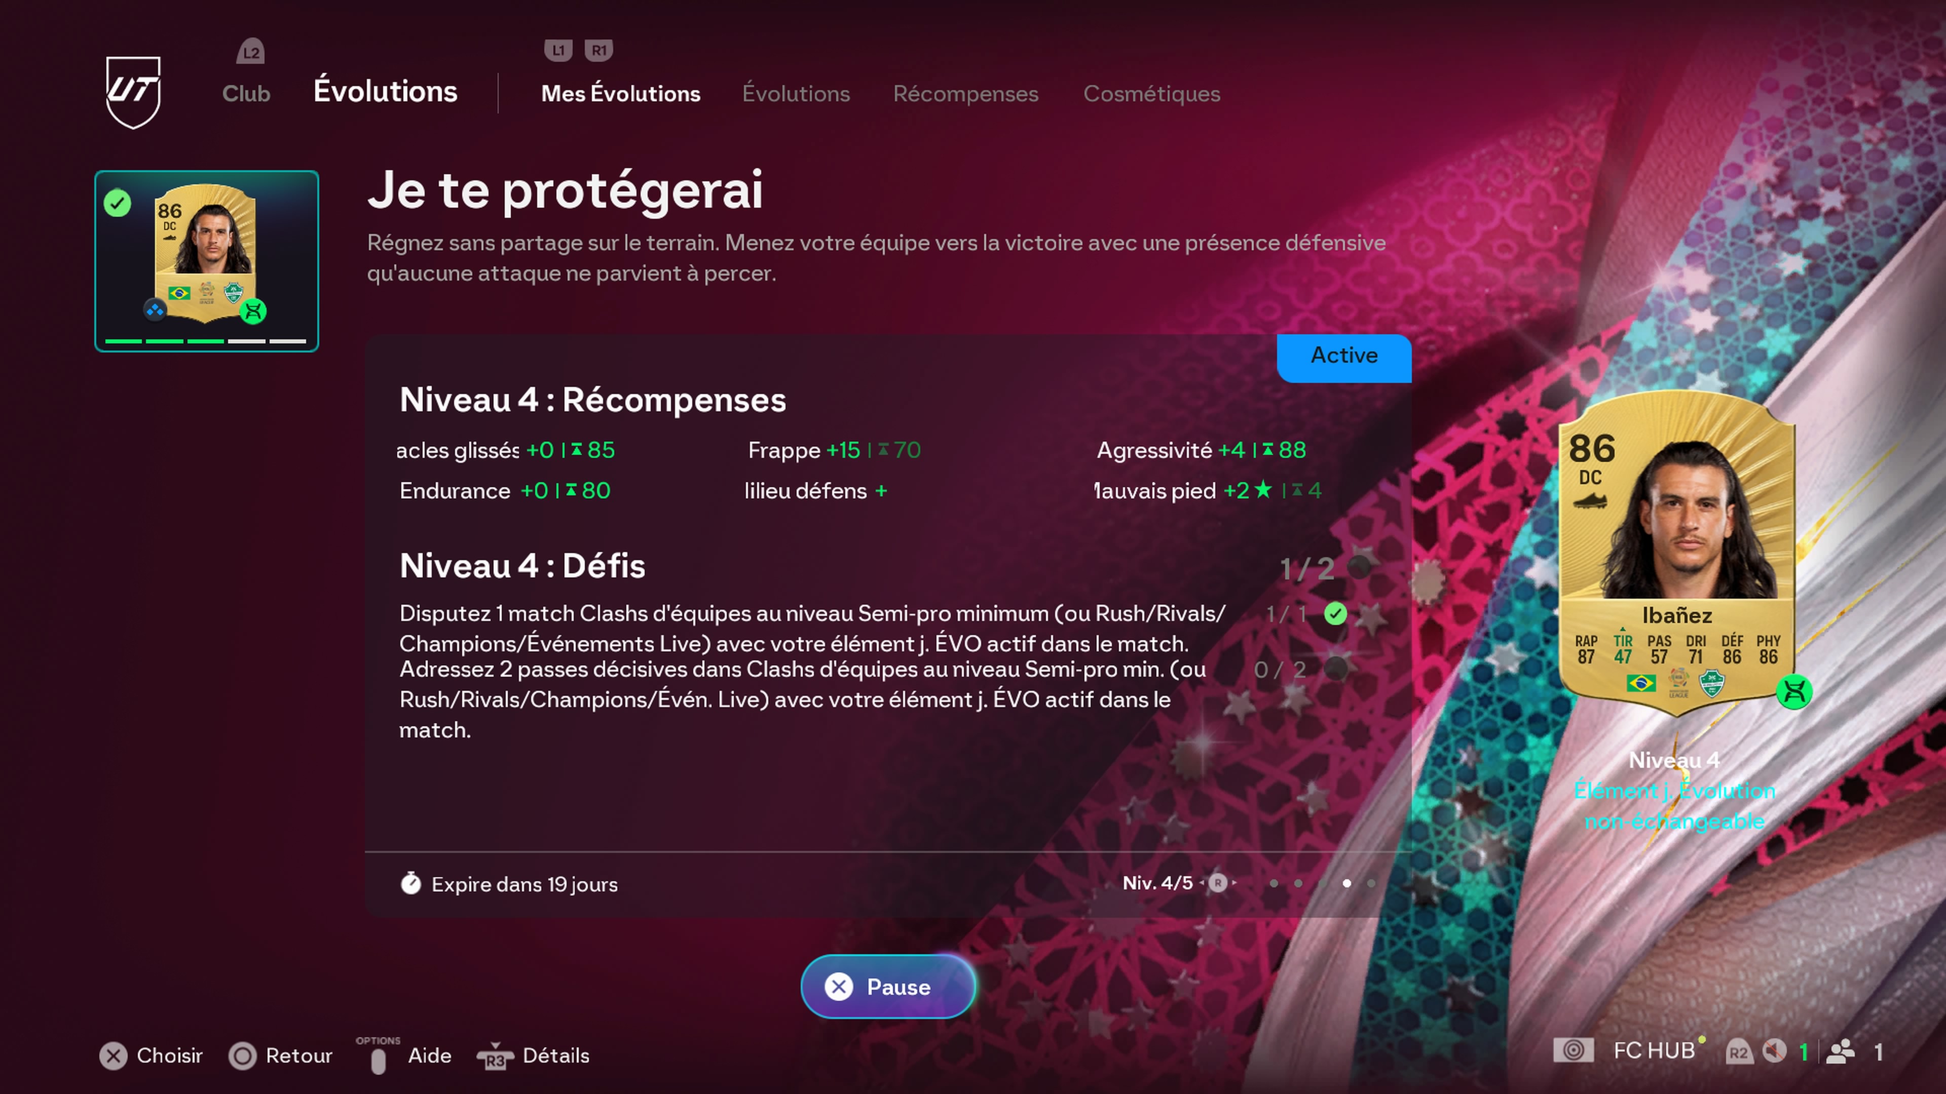1946x1094 pixels.
Task: Click the Ultimate Team shield logo
Action: tap(133, 92)
